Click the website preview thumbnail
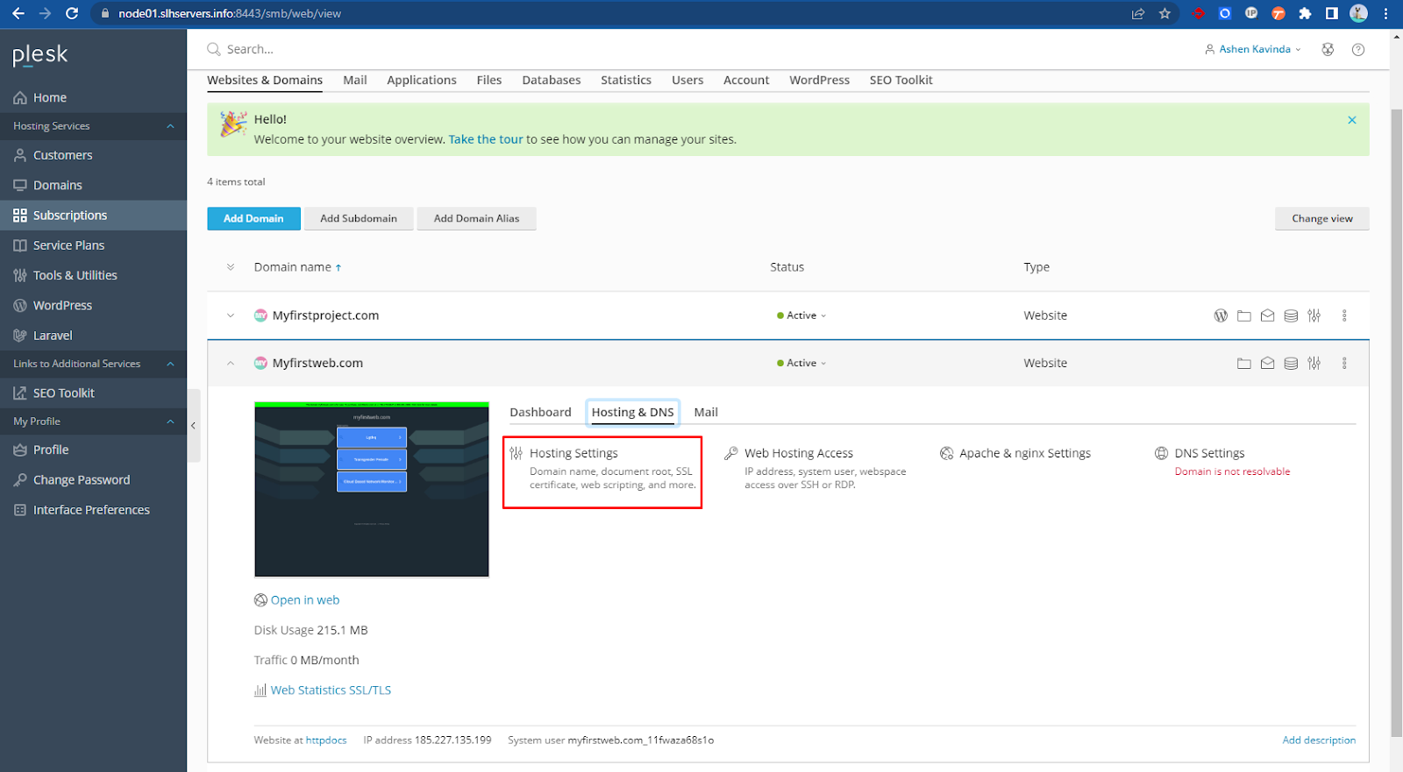The width and height of the screenshot is (1403, 772). point(371,489)
